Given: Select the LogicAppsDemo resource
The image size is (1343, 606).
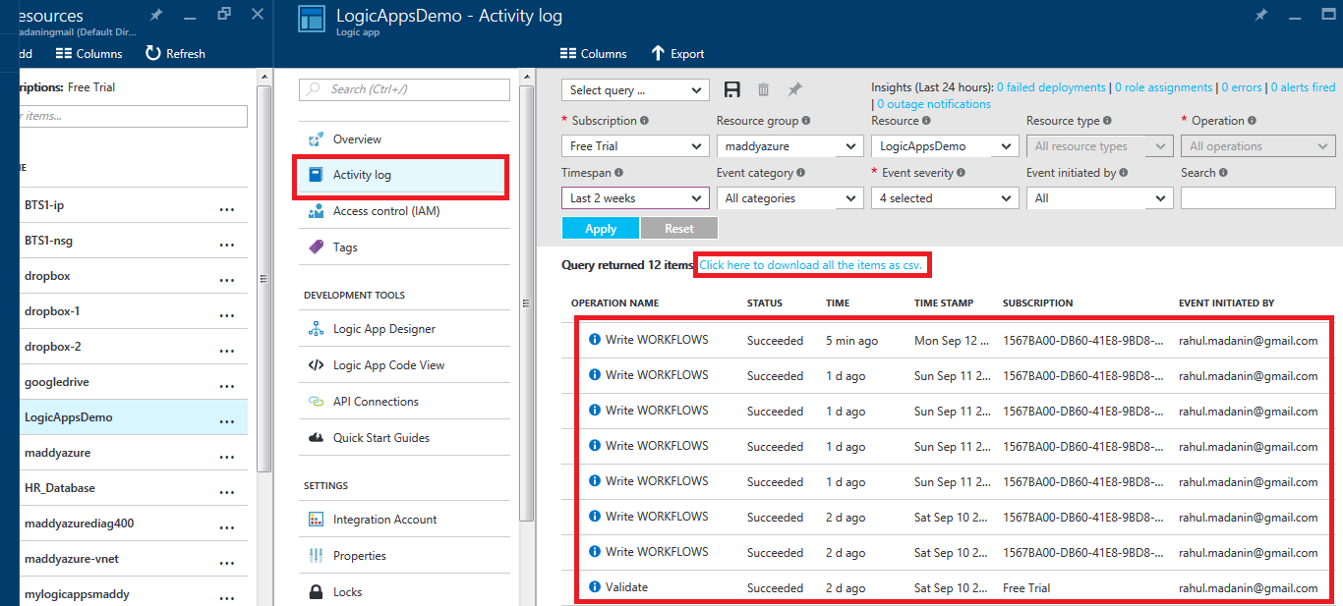Looking at the screenshot, I should pyautogui.click(x=134, y=417).
